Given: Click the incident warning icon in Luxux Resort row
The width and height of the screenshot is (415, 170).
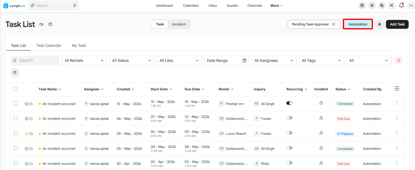Looking at the screenshot, I should pos(321,133).
